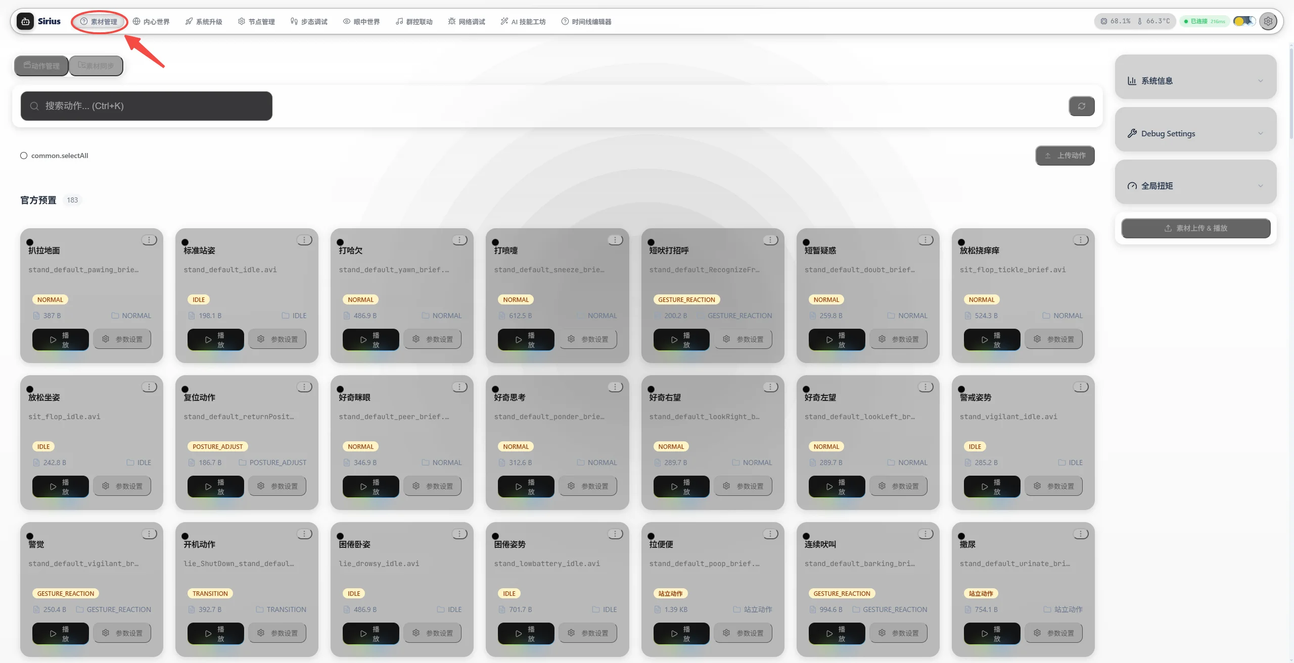Switch to the 系统升级 tab
Image resolution: width=1294 pixels, height=663 pixels.
pos(204,22)
